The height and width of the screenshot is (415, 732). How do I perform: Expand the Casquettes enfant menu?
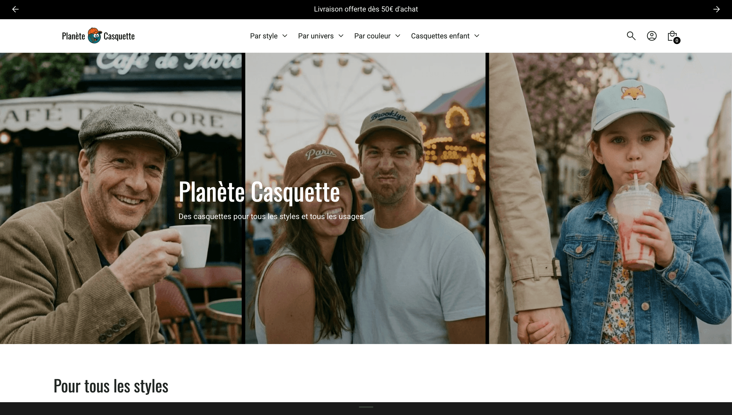[477, 36]
